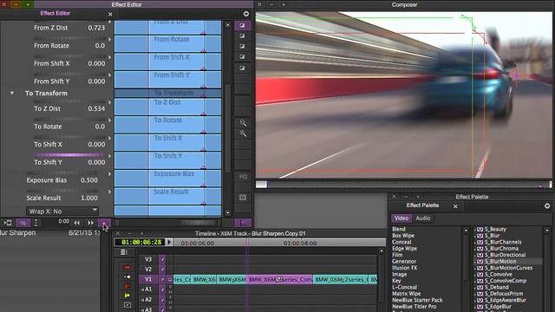Click the red overwrite trim icon in Timeline
Image resolution: width=555 pixels, height=312 pixels.
tap(127, 286)
